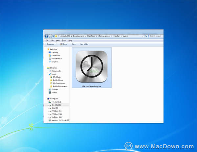Click the Recent Places icon

click(50, 59)
